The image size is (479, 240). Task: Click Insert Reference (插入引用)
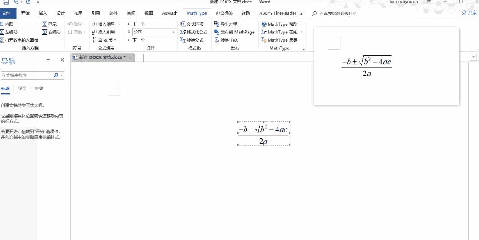coord(104,32)
